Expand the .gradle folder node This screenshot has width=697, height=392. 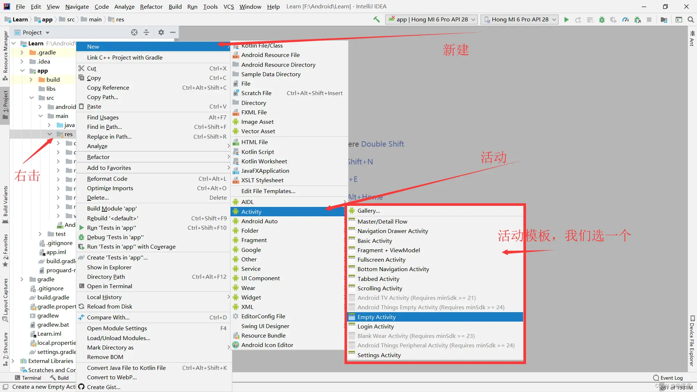pyautogui.click(x=22, y=52)
